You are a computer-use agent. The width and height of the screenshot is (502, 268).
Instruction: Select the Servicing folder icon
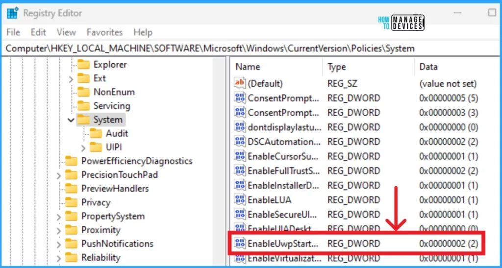tap(84, 106)
